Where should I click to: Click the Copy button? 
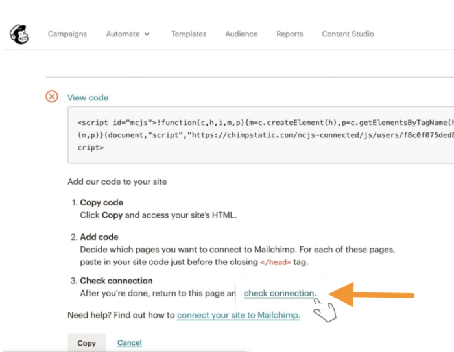click(x=86, y=343)
